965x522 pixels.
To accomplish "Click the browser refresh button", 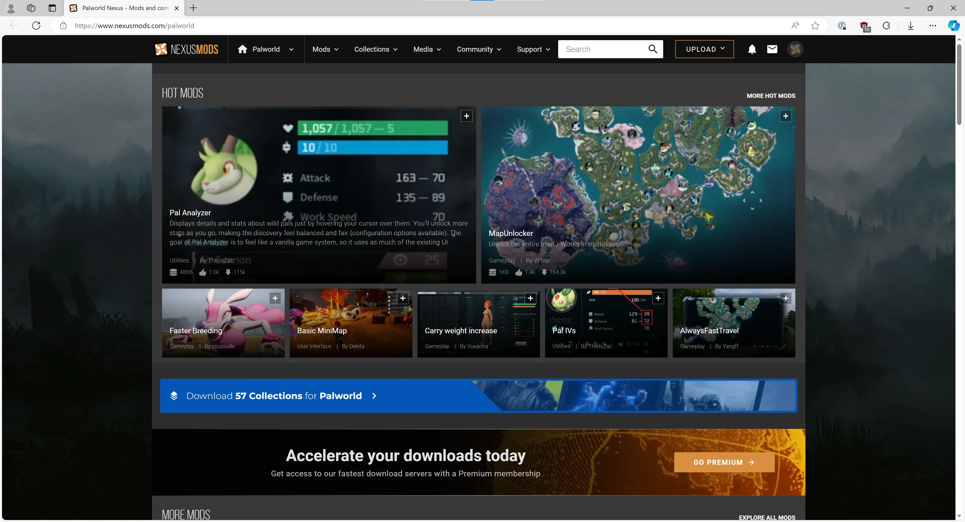I will tap(36, 25).
